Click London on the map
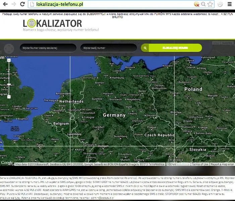Viewport: 235px width, 201px height. coord(17,106)
